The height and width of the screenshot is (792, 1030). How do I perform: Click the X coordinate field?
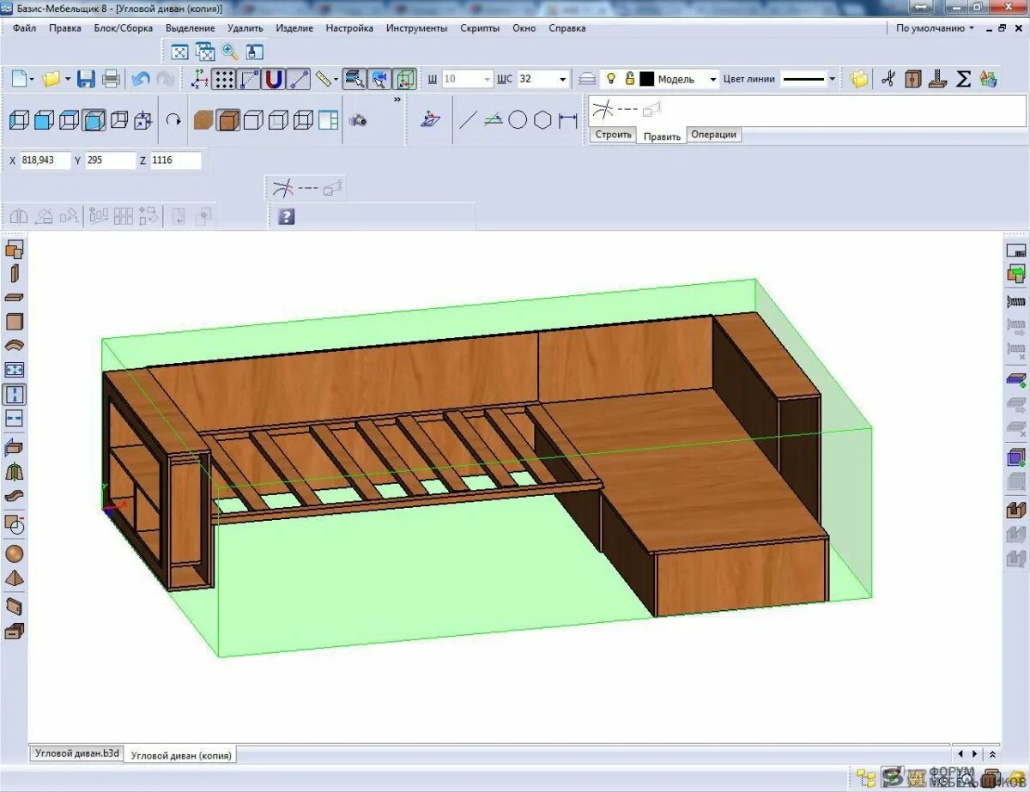coord(45,160)
